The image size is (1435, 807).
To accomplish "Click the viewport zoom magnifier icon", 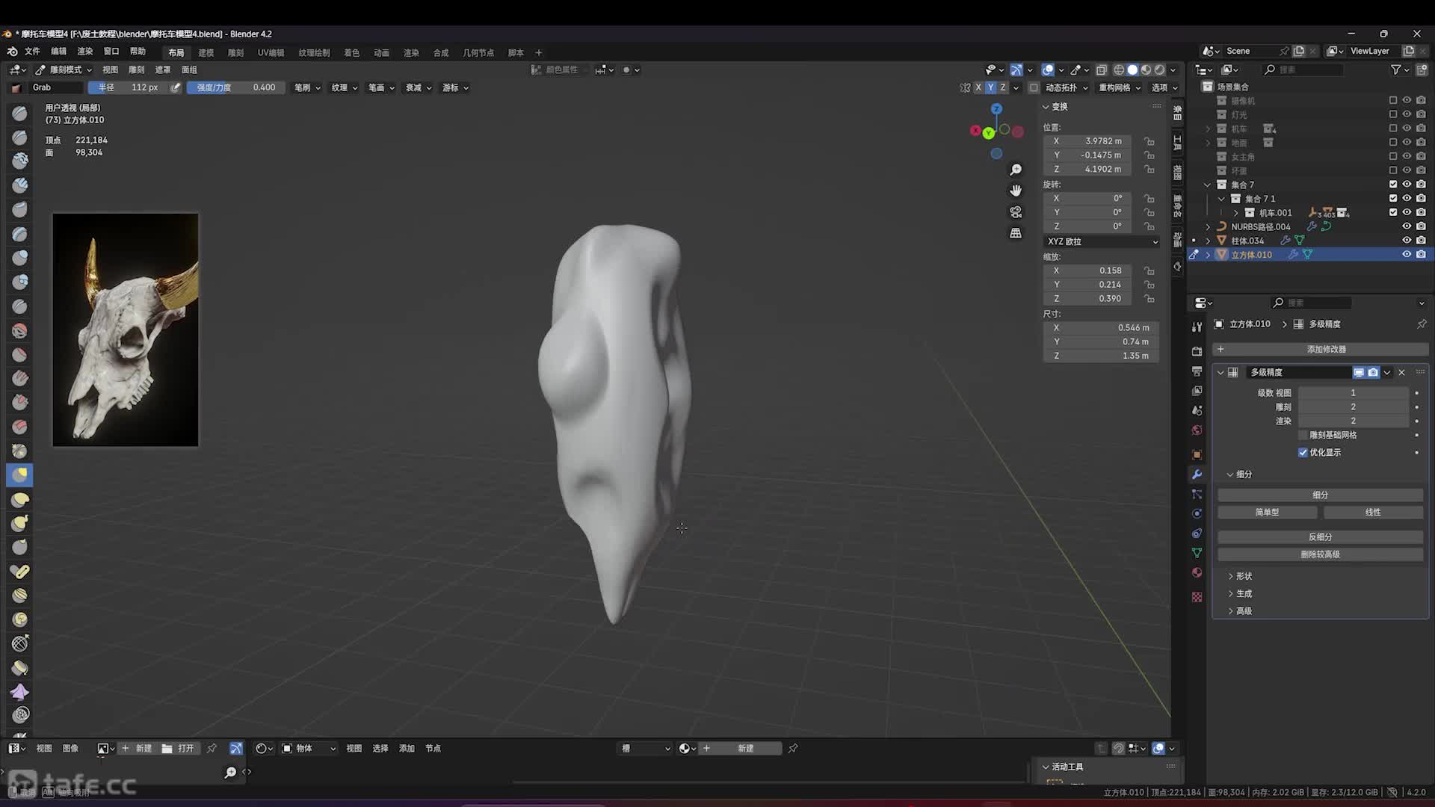I will click(1016, 170).
